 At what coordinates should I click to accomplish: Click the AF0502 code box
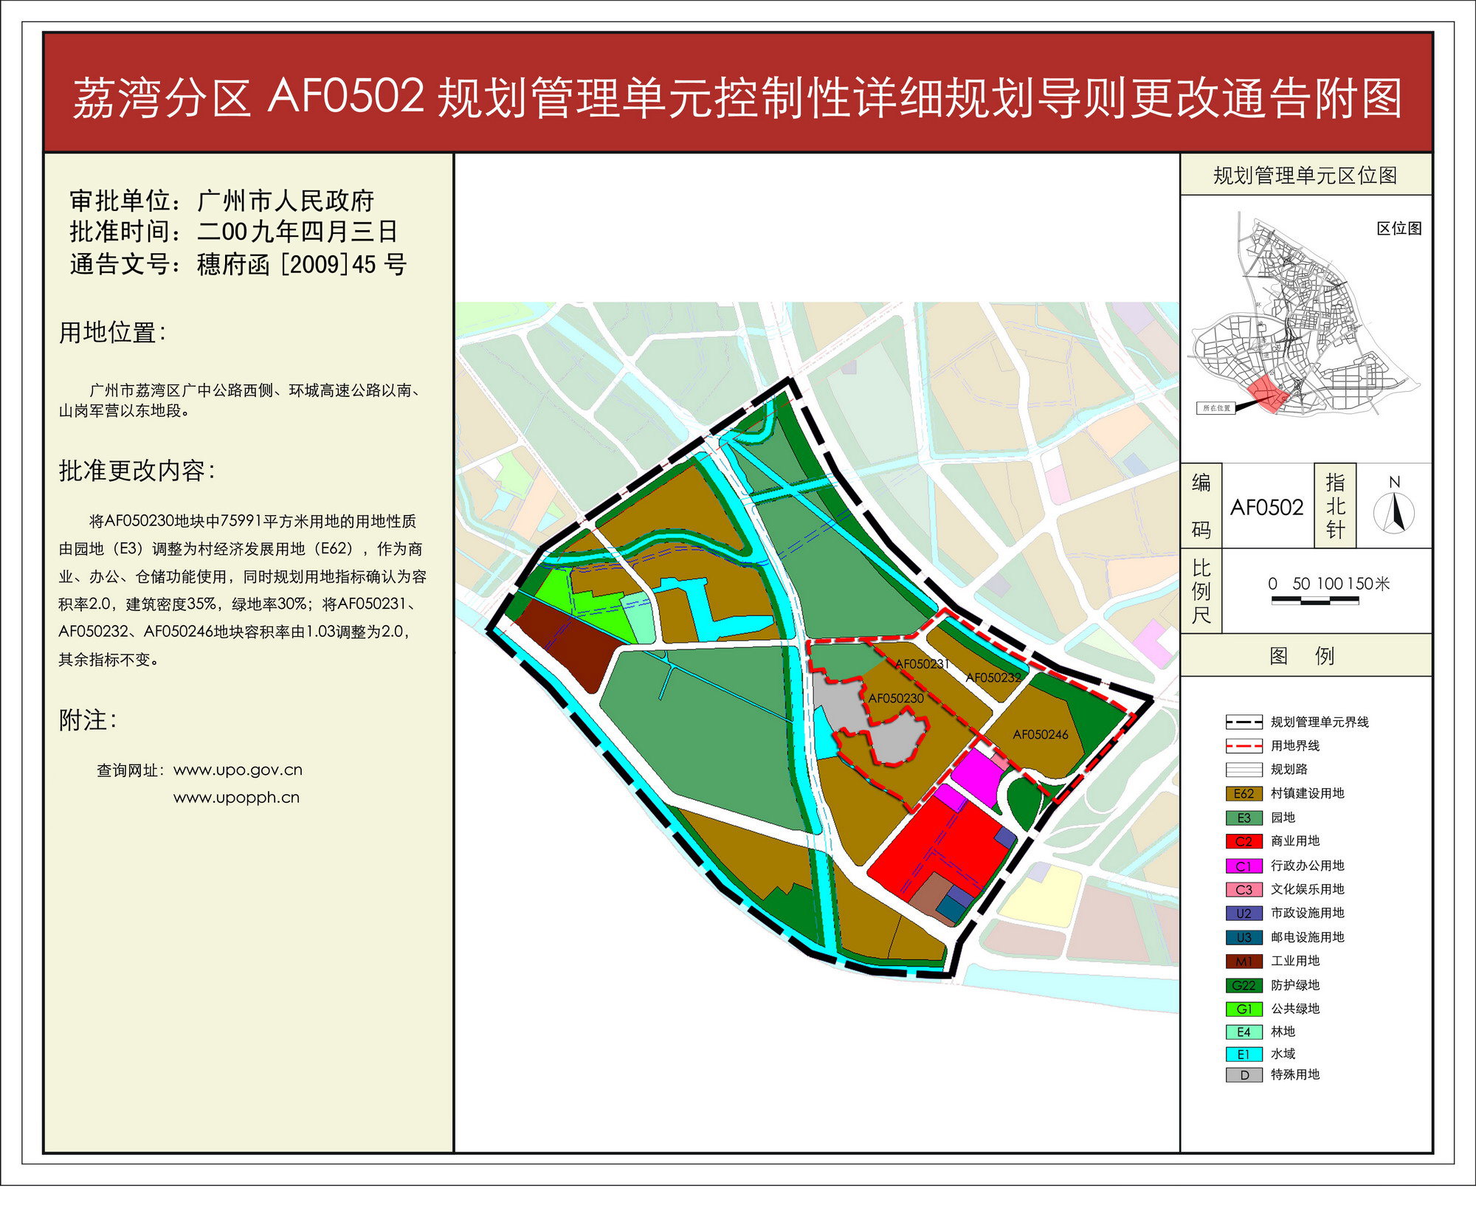point(1266,508)
